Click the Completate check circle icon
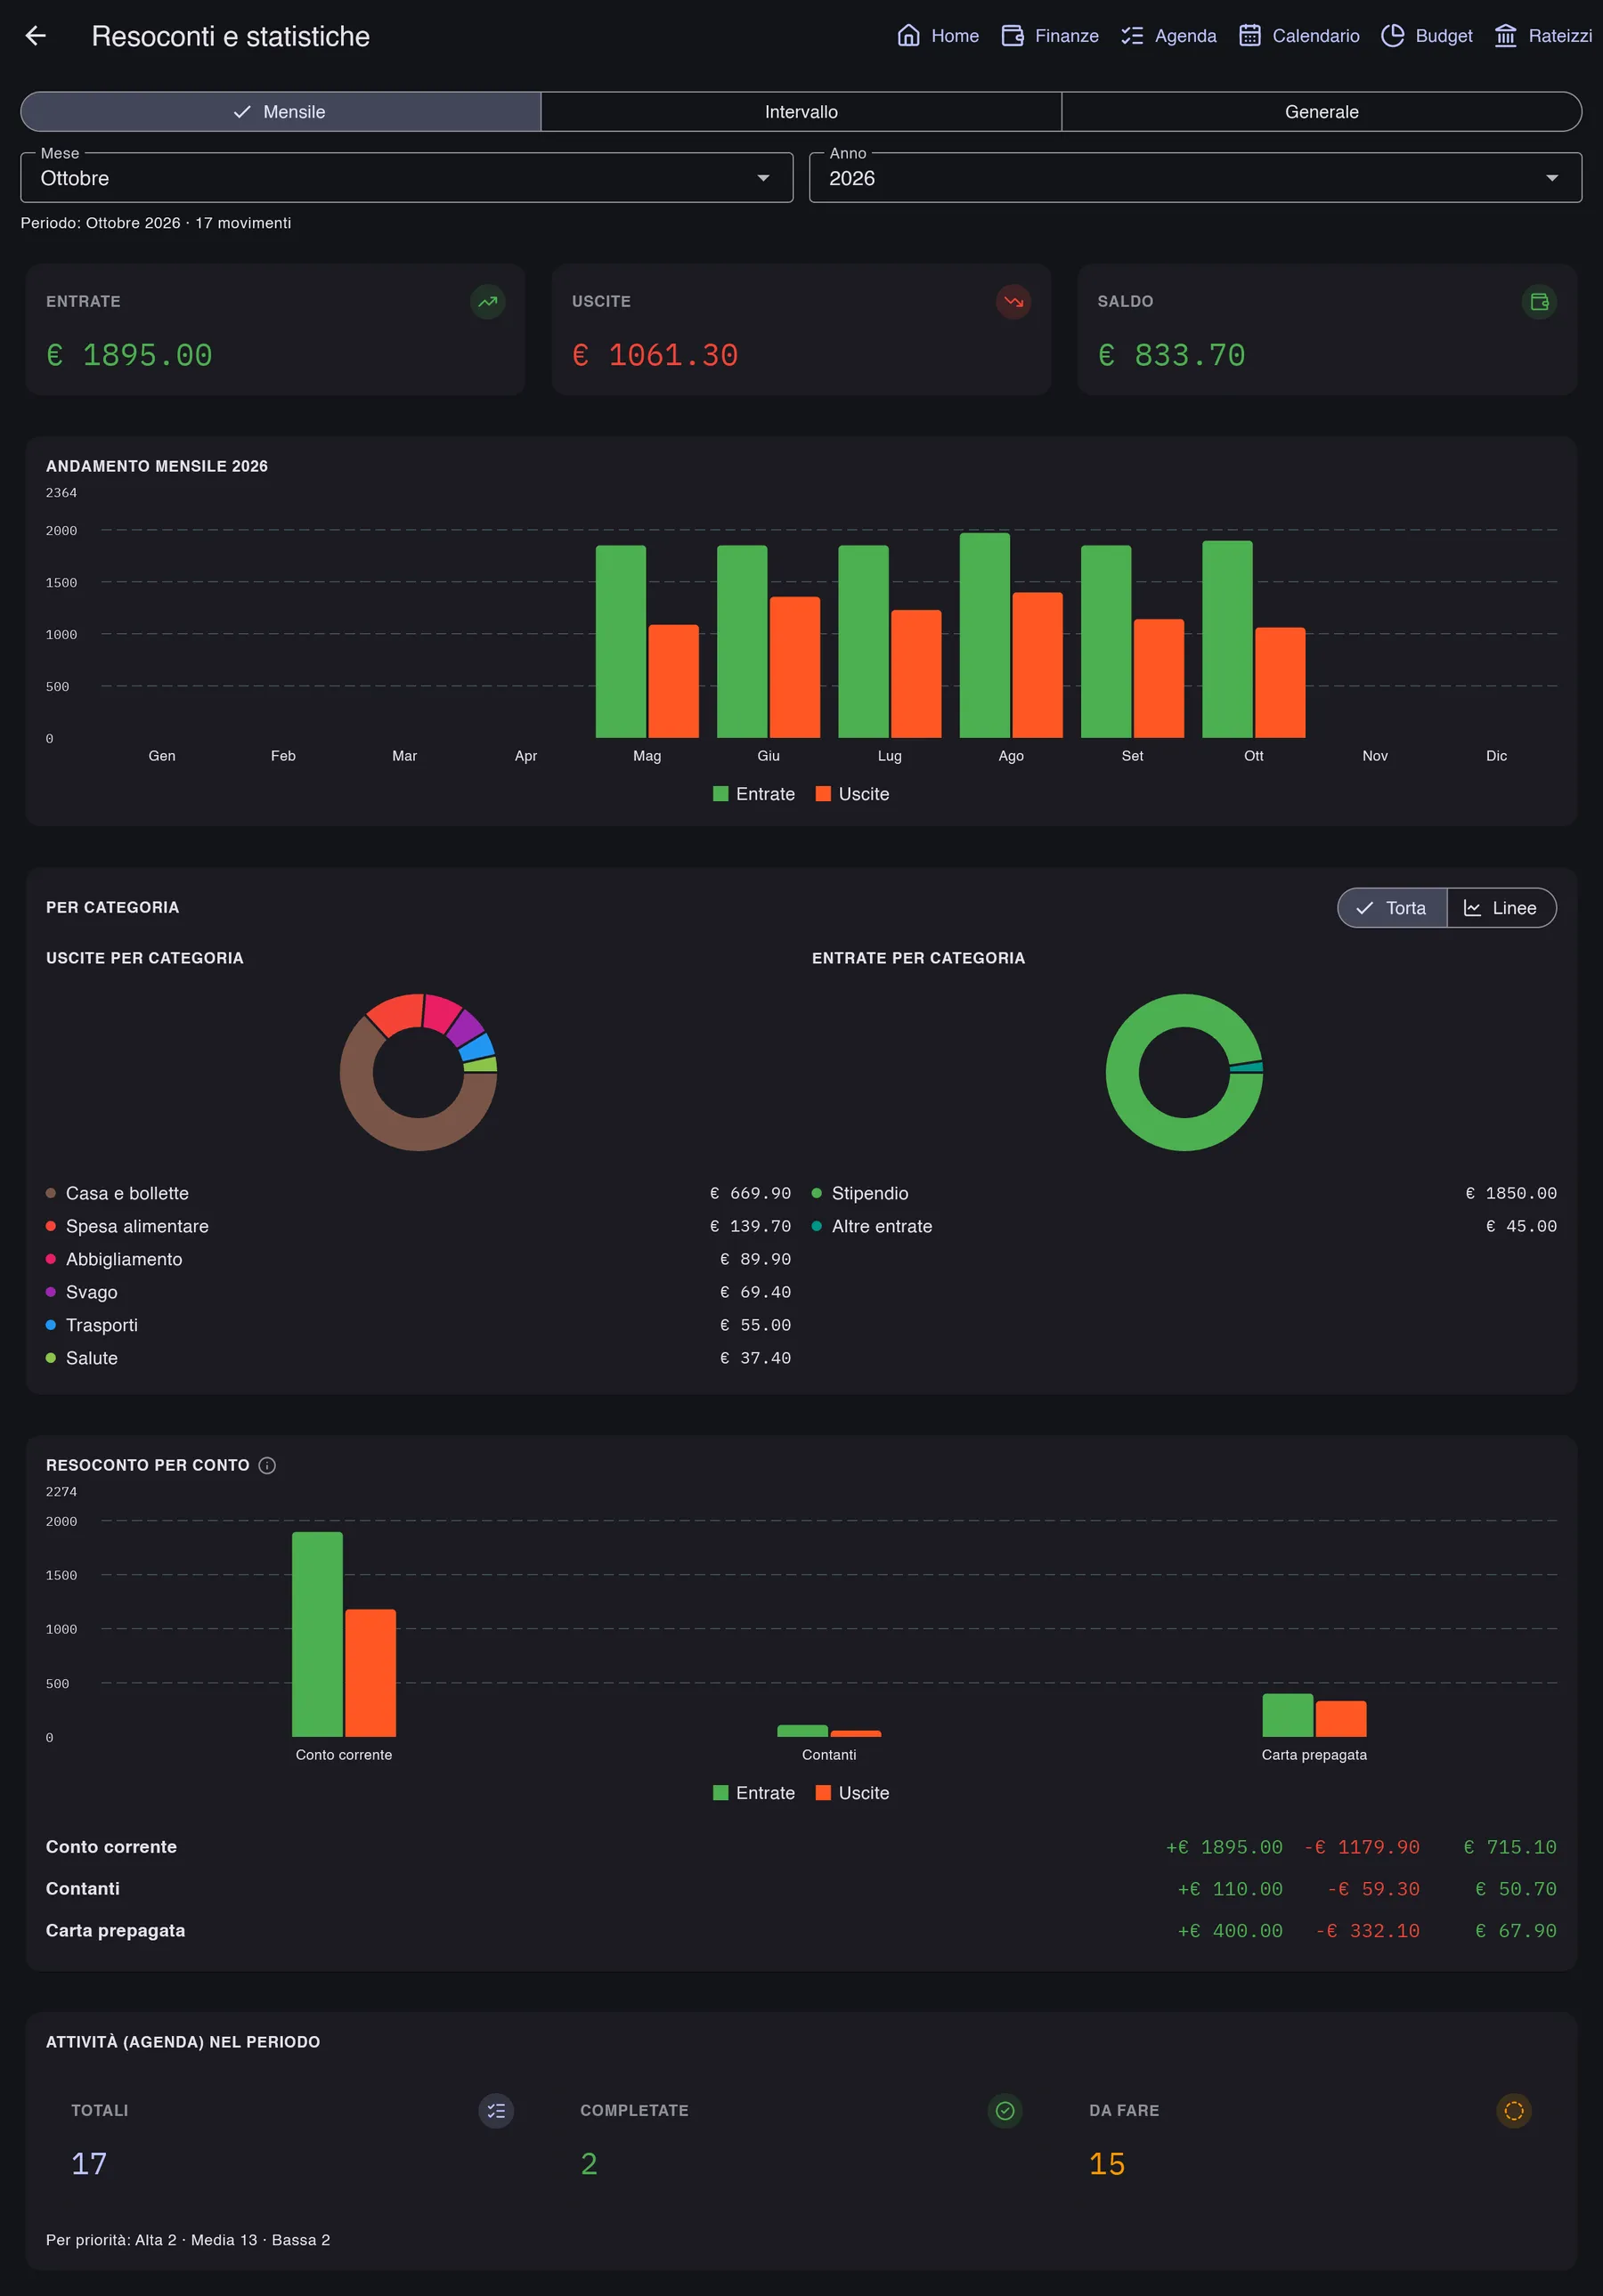 (1005, 2110)
